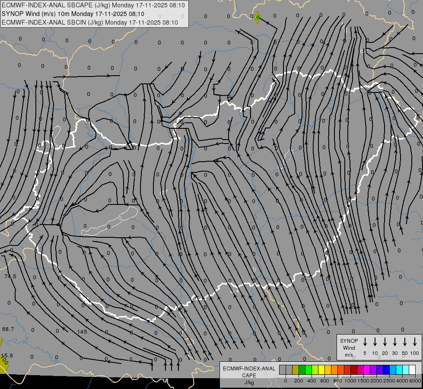The width and height of the screenshot is (423, 389).
Task: Click the SYNOP Wind m/s legend label
Action: 349,348
